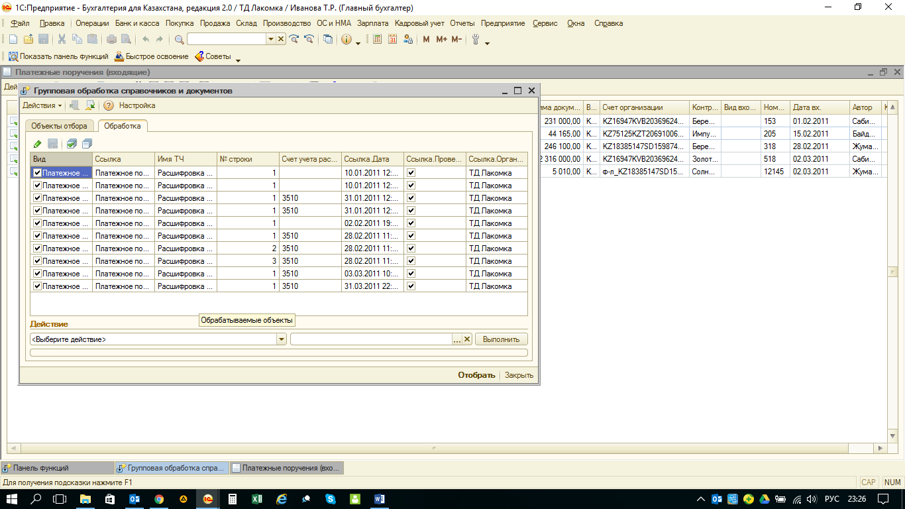905x509 pixels.
Task: Open the Операции menu
Action: (92, 23)
